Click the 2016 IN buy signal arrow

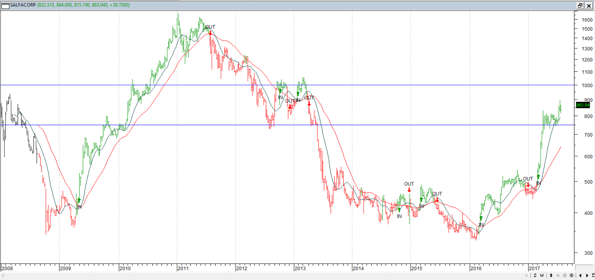[481, 218]
